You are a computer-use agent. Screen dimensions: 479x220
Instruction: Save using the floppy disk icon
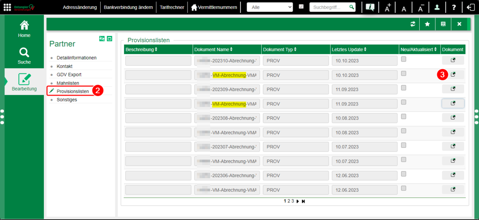pyautogui.click(x=443, y=24)
